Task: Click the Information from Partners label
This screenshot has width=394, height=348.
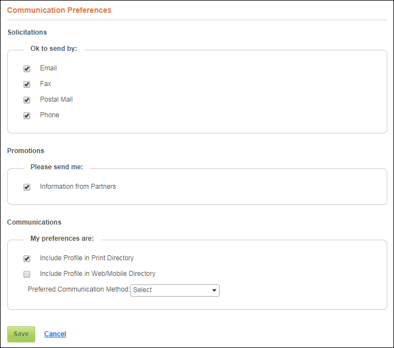Action: click(78, 187)
